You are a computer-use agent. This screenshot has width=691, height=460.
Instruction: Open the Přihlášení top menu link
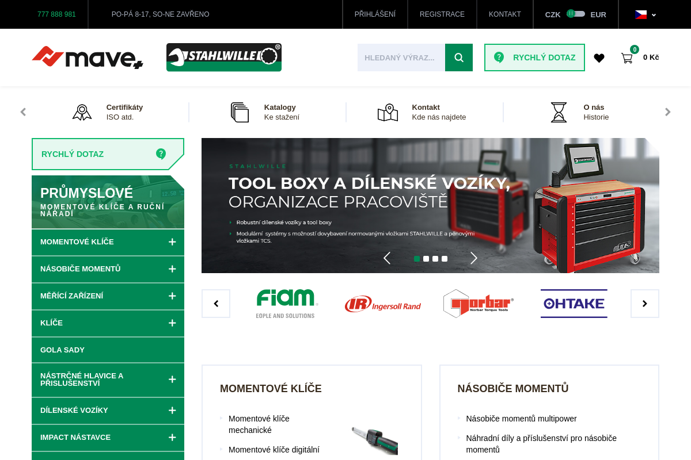(x=375, y=14)
